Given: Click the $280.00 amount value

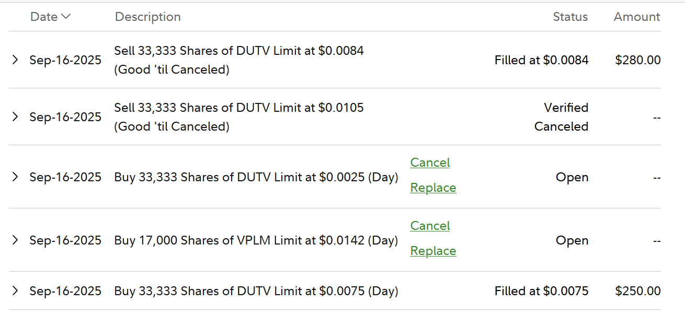Looking at the screenshot, I should coord(637,60).
